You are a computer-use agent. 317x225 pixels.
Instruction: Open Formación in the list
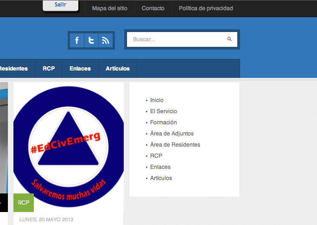(x=163, y=122)
